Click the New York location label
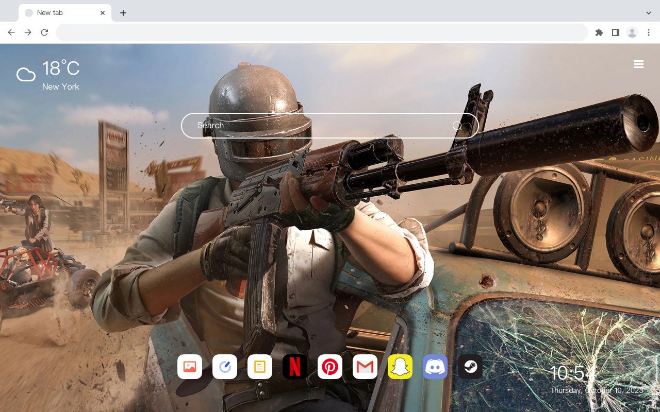The image size is (660, 412). 61,87
